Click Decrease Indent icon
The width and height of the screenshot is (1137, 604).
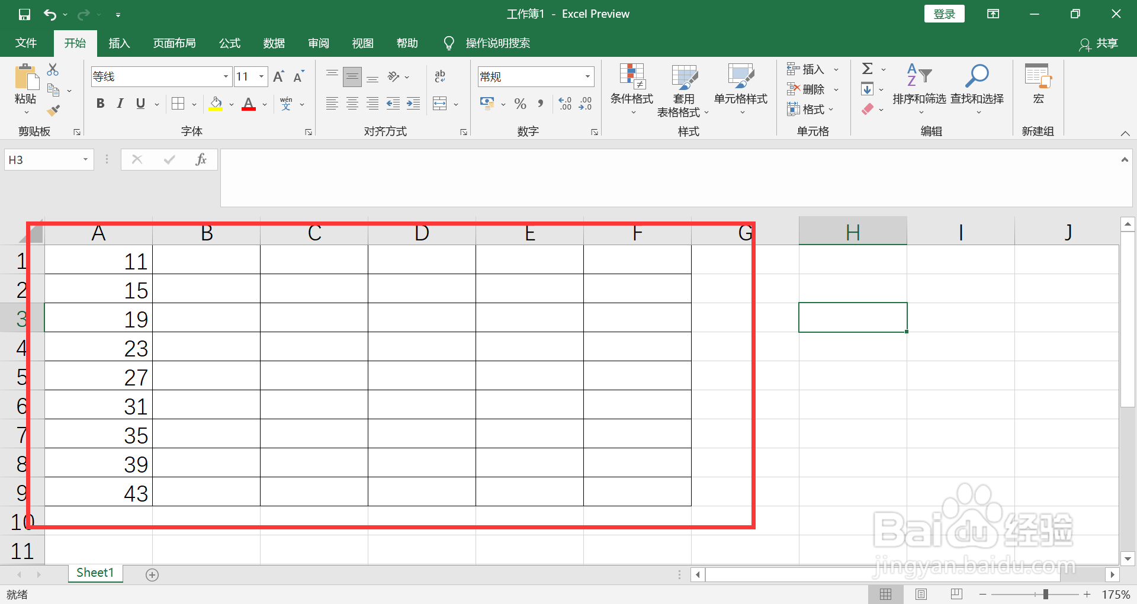tap(393, 104)
